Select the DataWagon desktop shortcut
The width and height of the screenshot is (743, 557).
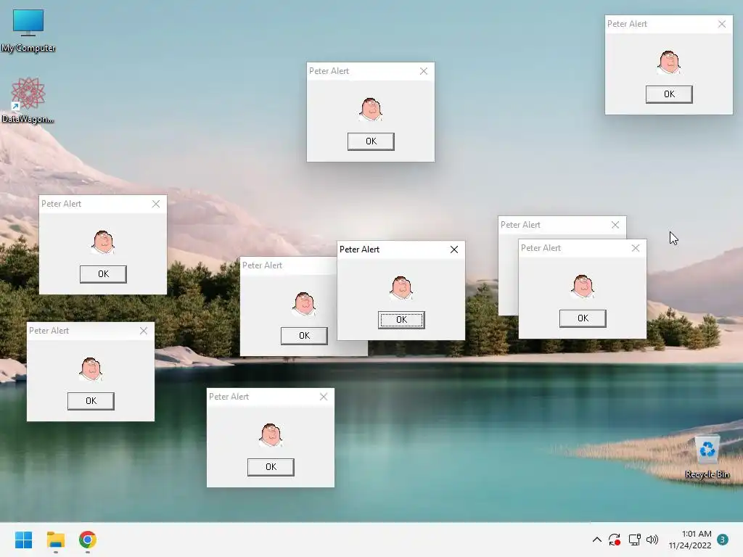(x=28, y=100)
